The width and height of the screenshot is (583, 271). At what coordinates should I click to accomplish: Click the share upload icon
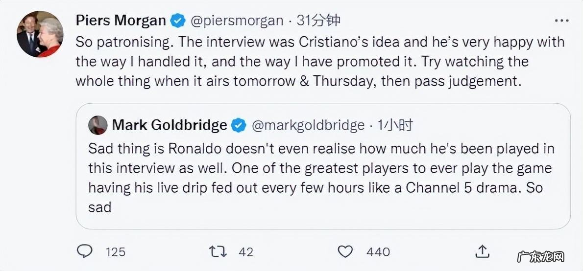coord(483,251)
